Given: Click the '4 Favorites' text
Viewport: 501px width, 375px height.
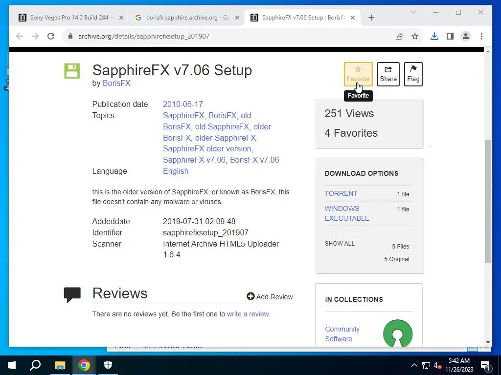Looking at the screenshot, I should tap(351, 133).
